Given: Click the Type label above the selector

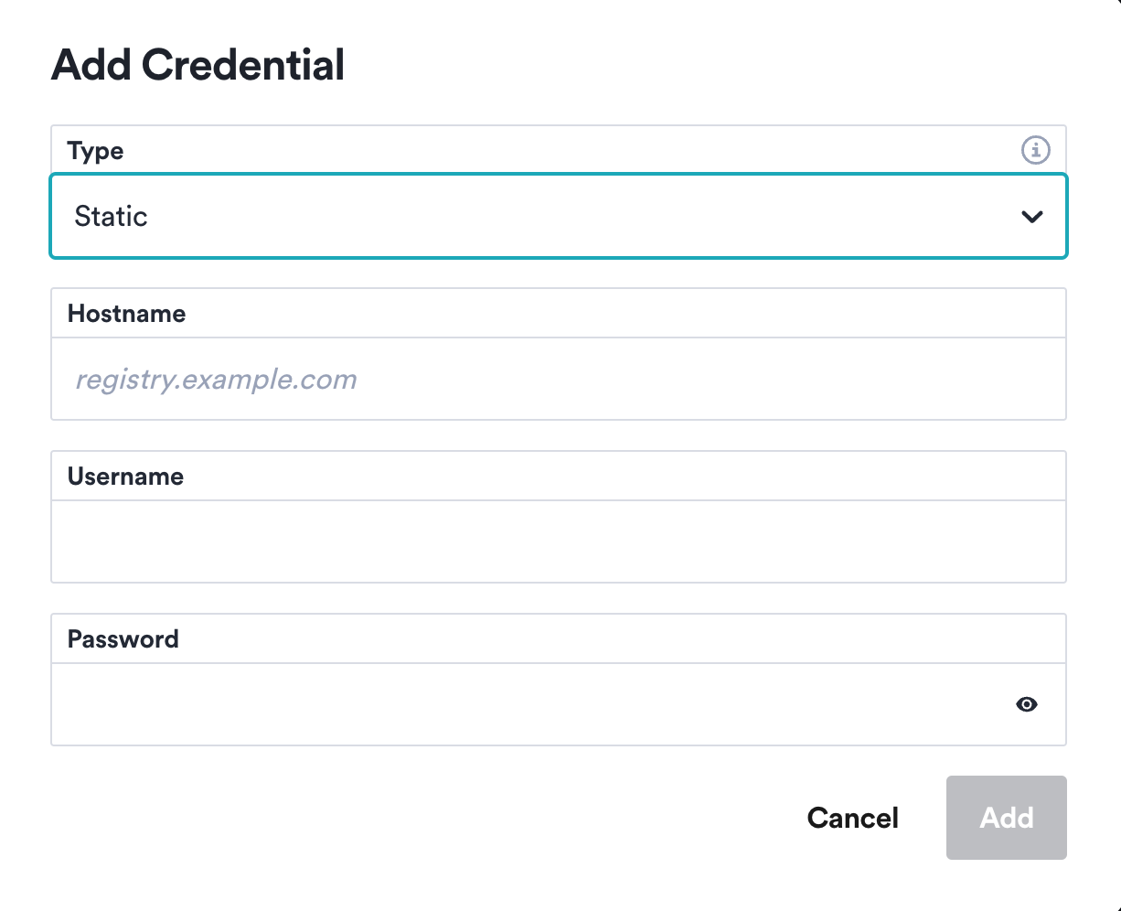Looking at the screenshot, I should (x=95, y=150).
